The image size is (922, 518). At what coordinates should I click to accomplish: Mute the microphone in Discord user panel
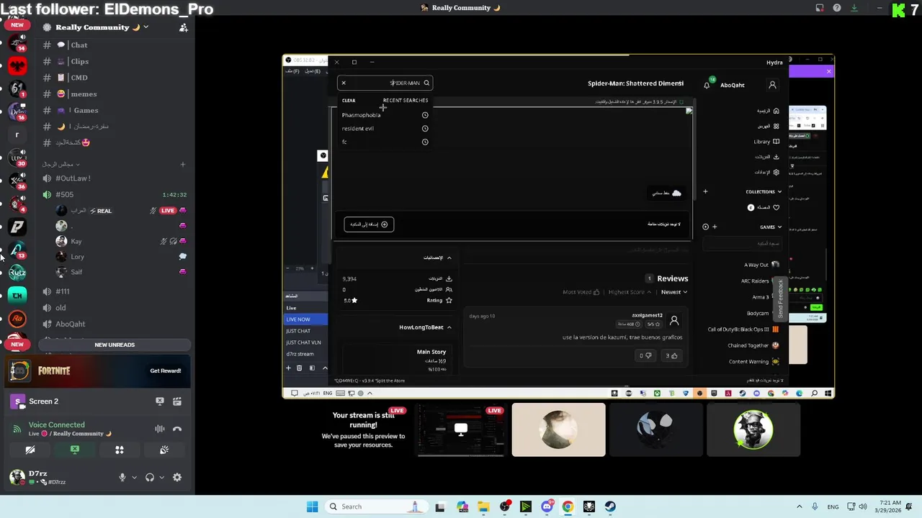pyautogui.click(x=122, y=477)
